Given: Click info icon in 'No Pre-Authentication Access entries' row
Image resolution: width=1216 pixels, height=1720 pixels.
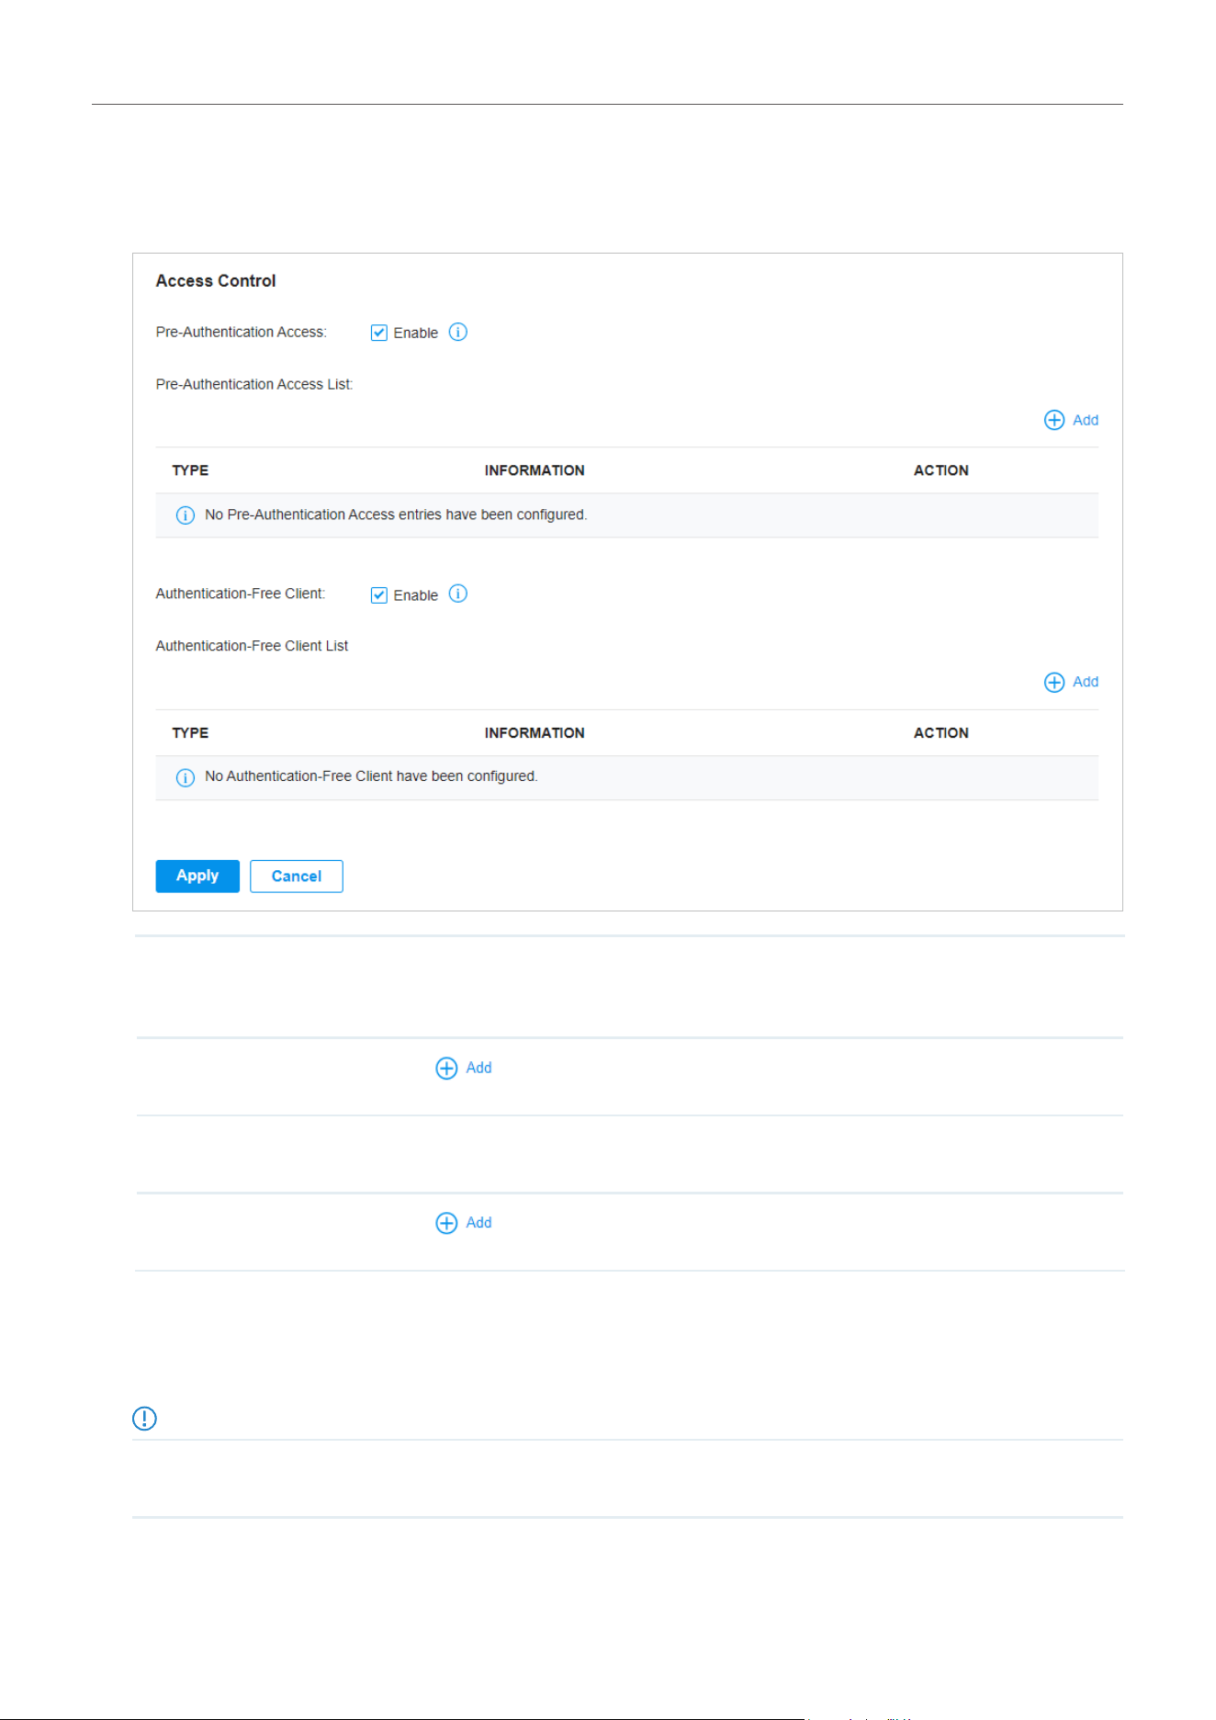Looking at the screenshot, I should coord(185,515).
